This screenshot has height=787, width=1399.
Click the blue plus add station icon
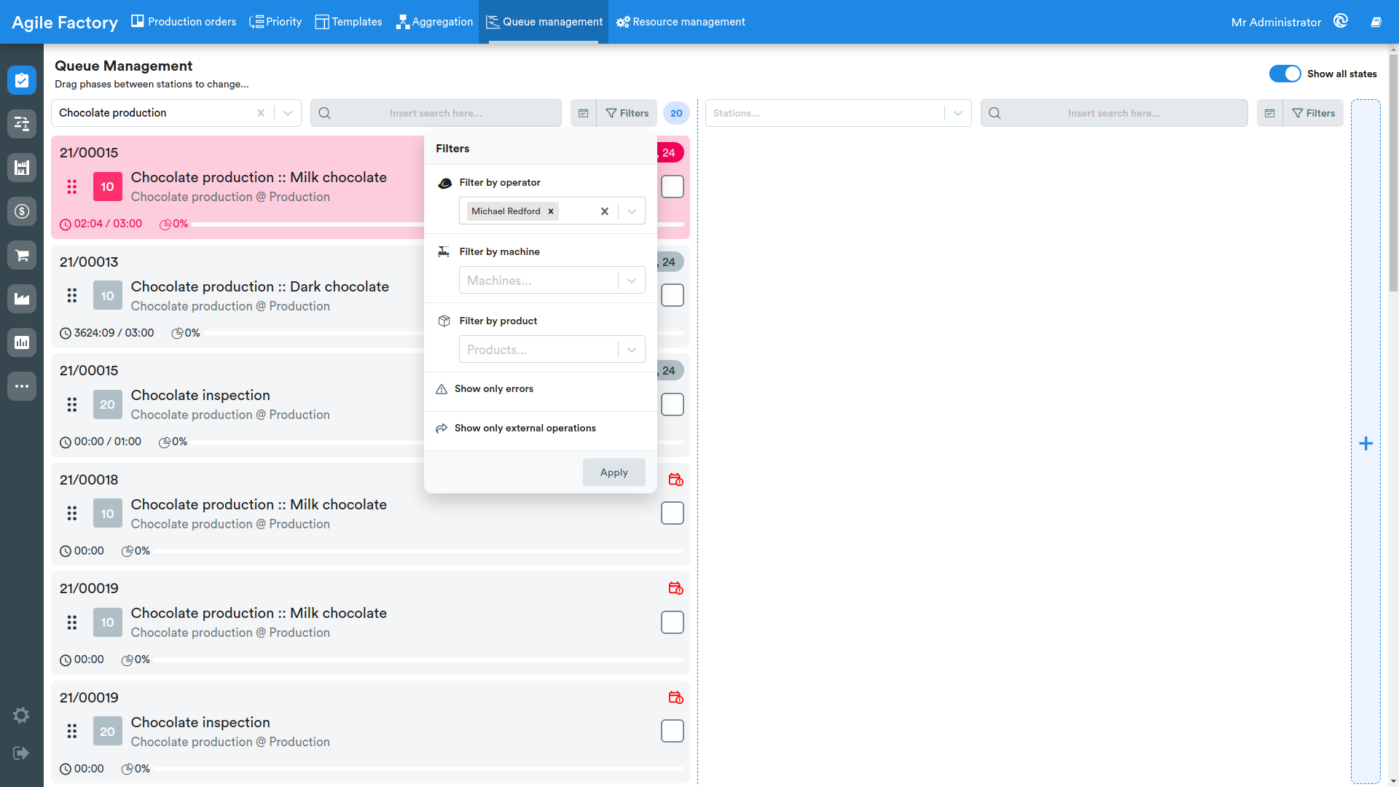pyautogui.click(x=1366, y=443)
